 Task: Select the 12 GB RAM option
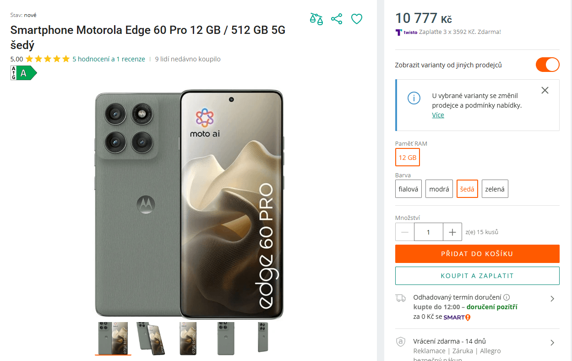[408, 158]
